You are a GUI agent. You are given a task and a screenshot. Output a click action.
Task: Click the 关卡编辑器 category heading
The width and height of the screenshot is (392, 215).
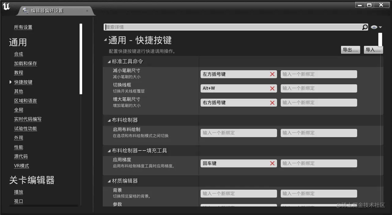click(x=32, y=180)
